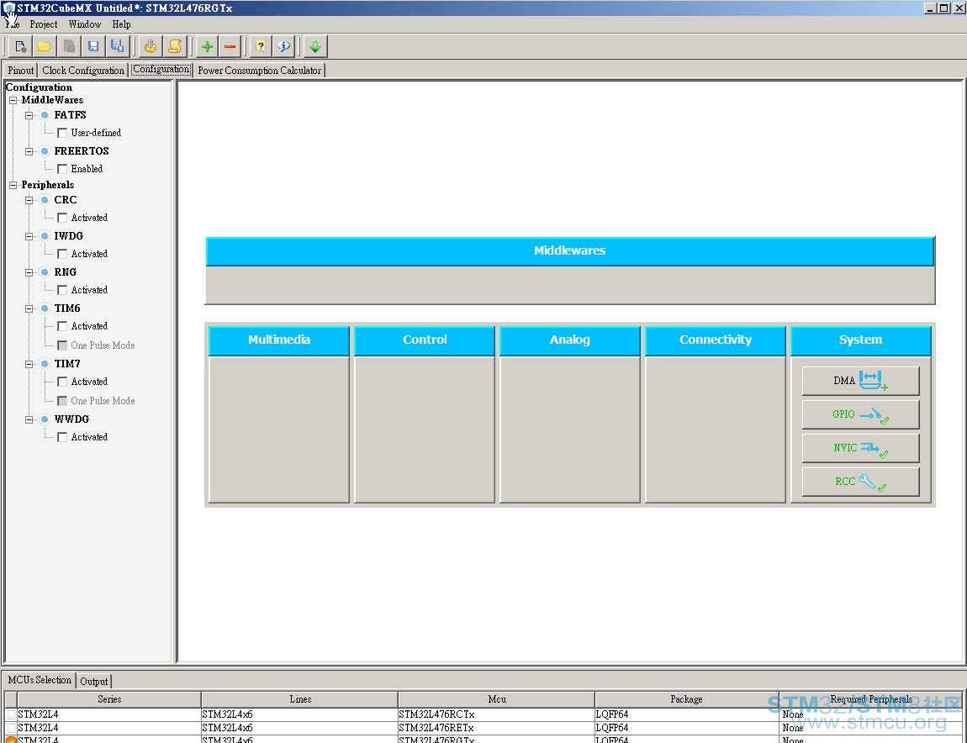This screenshot has height=743, width=967.
Task: Activate IWDG checkbox
Action: tap(62, 254)
